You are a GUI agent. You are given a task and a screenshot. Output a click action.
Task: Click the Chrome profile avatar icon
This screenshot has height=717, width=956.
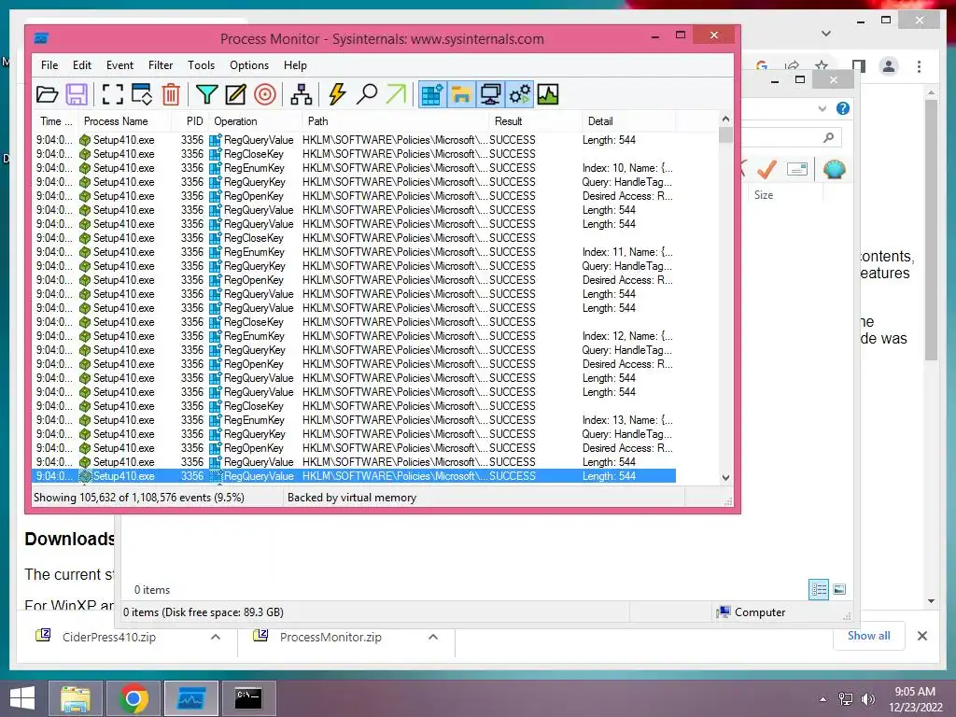889,66
